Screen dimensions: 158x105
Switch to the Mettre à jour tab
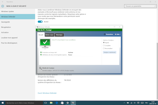click(x=50, y=35)
